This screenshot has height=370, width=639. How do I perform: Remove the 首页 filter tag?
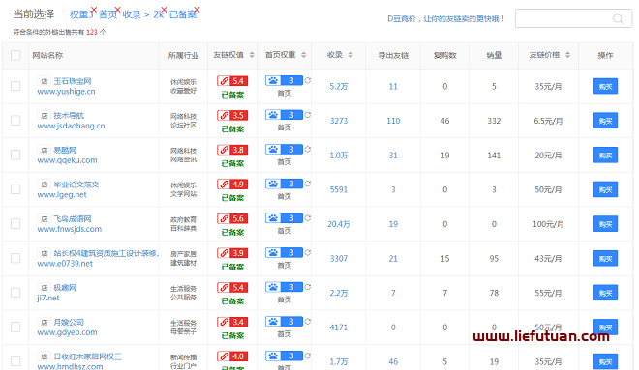coord(117,10)
